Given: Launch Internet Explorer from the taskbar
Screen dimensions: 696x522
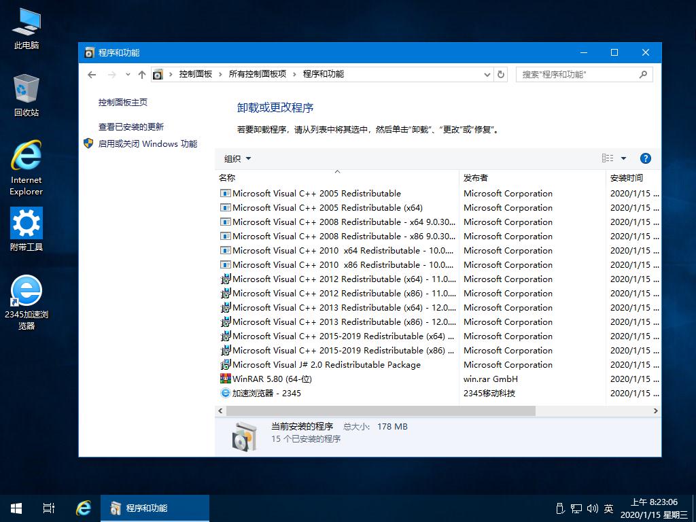Looking at the screenshot, I should click(84, 508).
